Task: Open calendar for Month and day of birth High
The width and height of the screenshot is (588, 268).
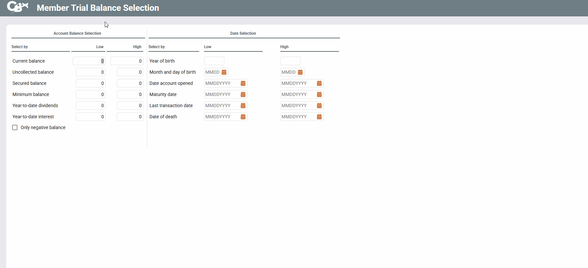Action: 300,72
